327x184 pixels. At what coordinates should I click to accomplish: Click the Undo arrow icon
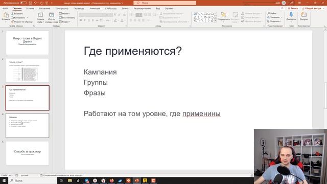click(x=35, y=3)
